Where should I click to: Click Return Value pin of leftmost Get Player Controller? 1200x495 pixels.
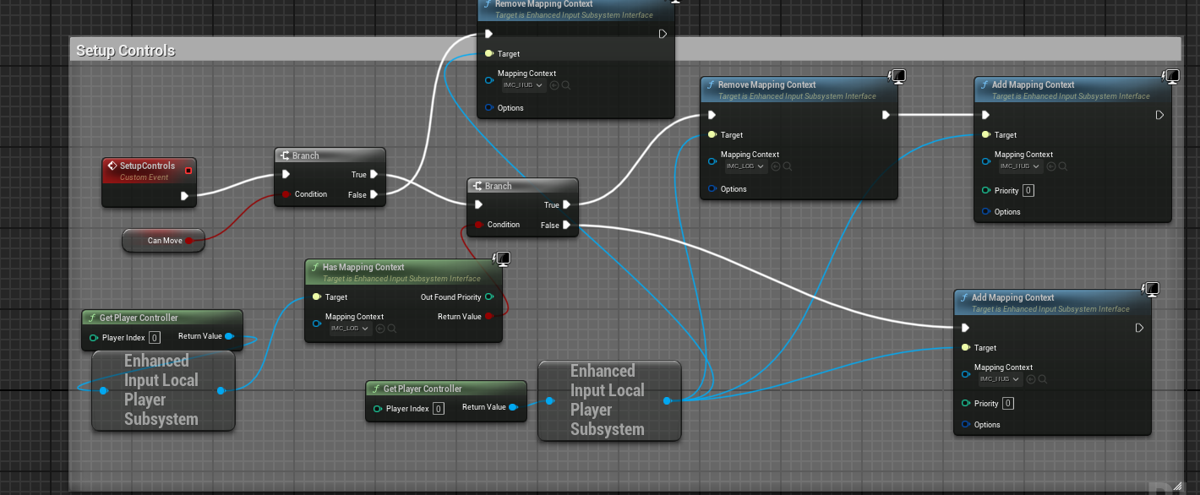tap(229, 336)
